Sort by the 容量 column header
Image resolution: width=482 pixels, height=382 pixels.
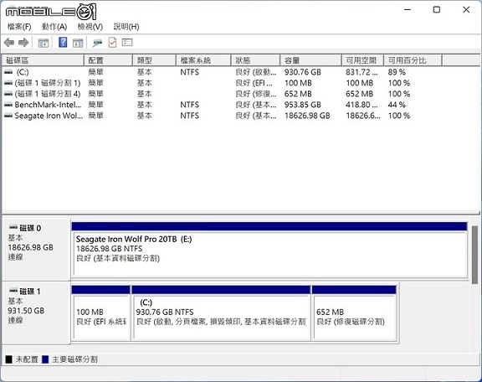click(311, 60)
